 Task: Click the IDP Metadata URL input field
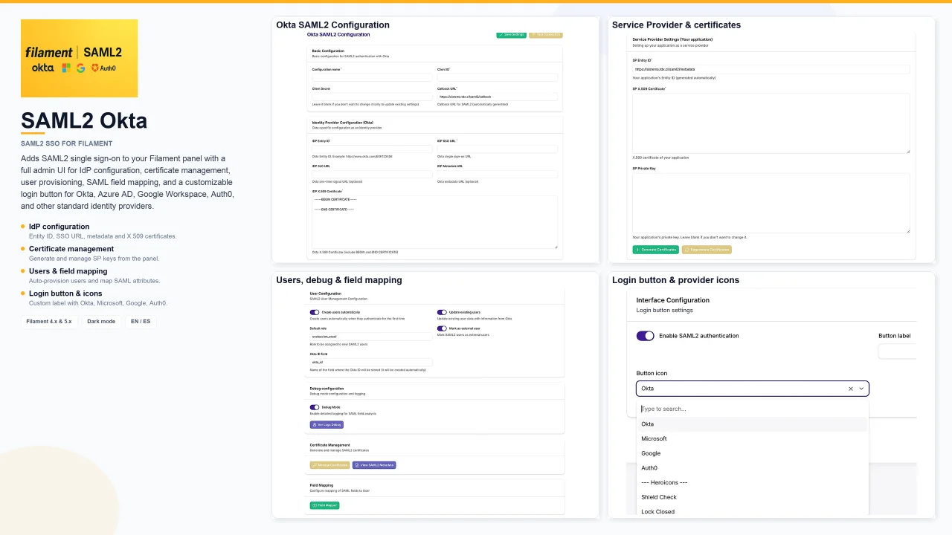pos(497,174)
